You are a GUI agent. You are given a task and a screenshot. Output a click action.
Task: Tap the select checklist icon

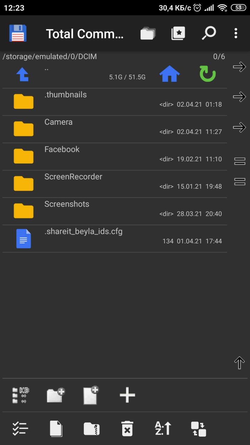point(20,429)
